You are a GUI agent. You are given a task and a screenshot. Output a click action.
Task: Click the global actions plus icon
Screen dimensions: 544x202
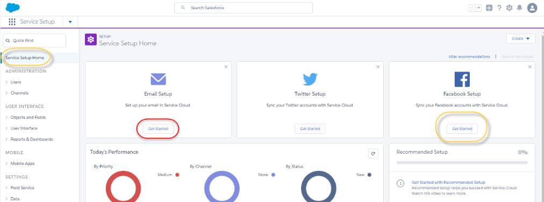pyautogui.click(x=489, y=8)
